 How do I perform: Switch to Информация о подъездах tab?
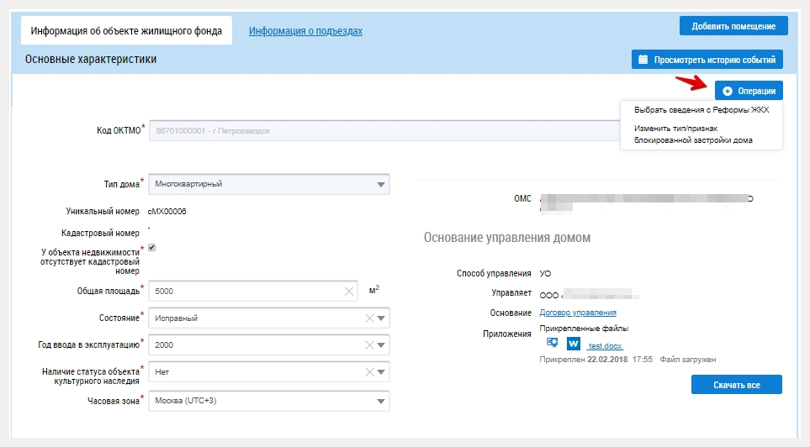305,31
